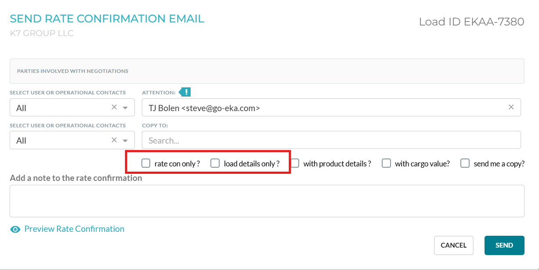This screenshot has width=539, height=270.
Task: Clear the second contacts selection with X
Action: [114, 140]
